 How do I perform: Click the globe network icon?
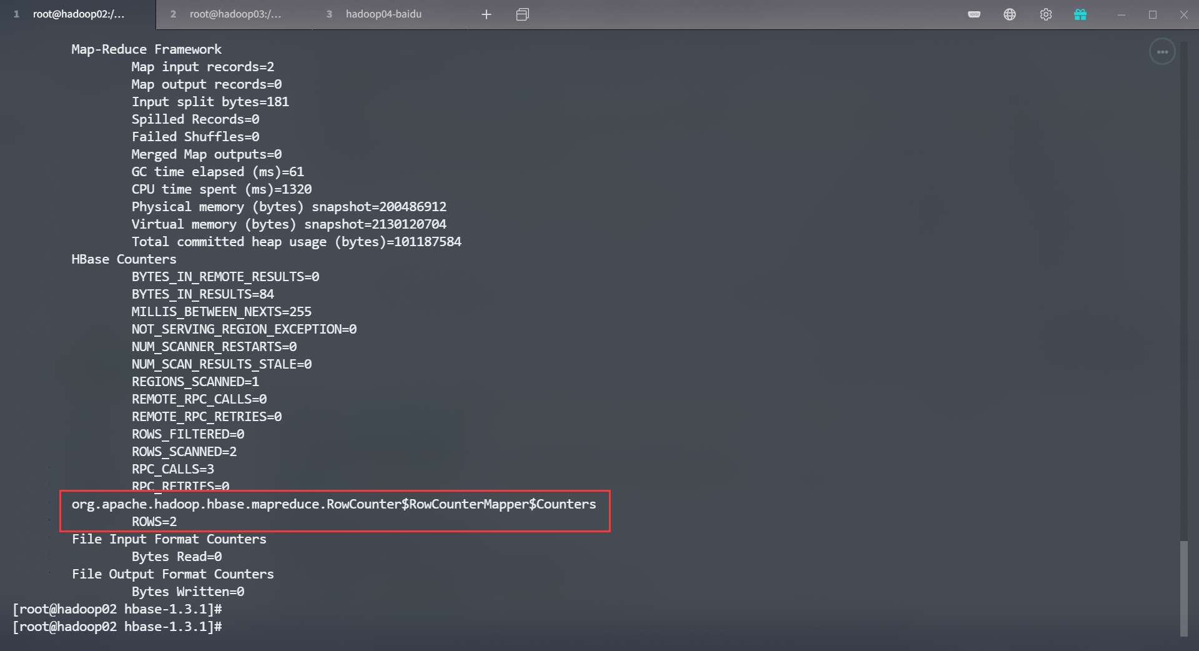1010,14
